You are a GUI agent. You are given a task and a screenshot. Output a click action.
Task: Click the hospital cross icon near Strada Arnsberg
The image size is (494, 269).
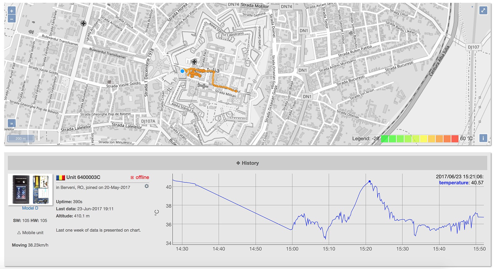(83, 23)
